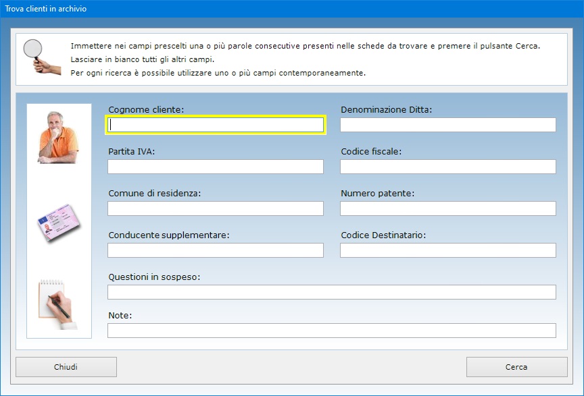Click the Codice fiscale field

(447, 167)
